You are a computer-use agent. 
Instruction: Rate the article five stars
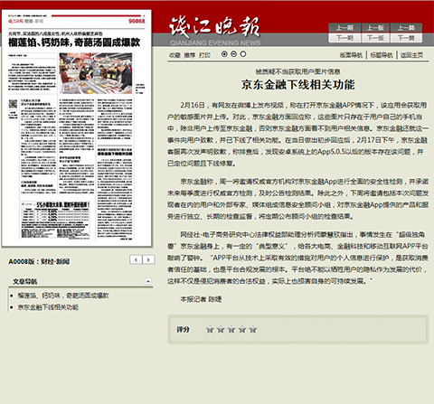tap(253, 329)
